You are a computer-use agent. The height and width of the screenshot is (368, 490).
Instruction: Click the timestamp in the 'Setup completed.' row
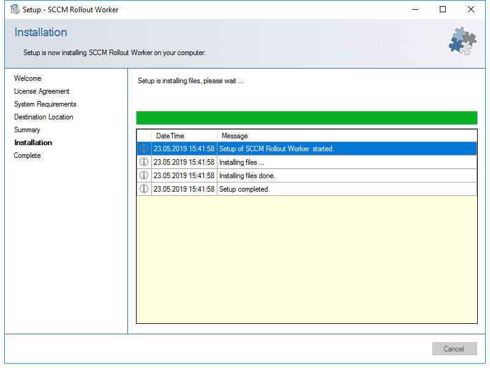184,189
